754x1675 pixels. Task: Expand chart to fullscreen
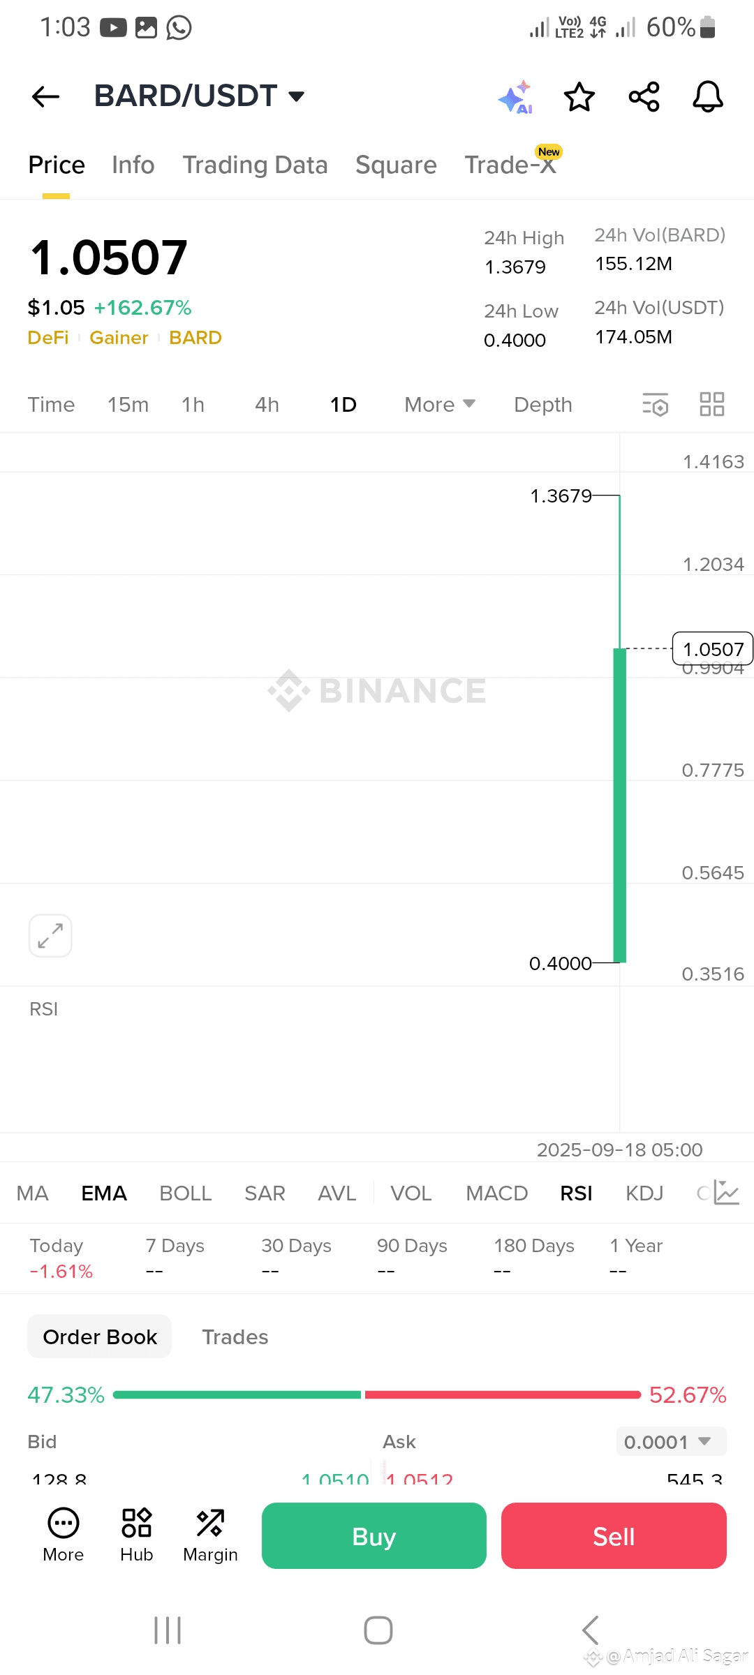(x=50, y=935)
